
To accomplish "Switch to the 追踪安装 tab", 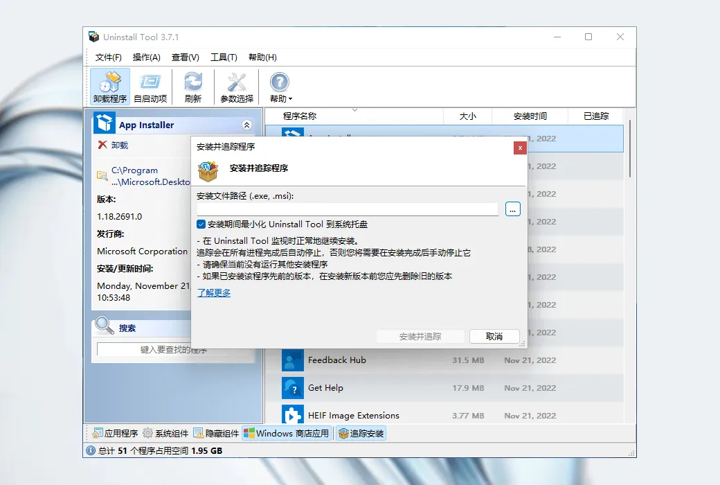I will [361, 433].
